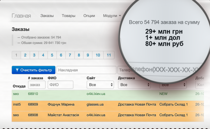Click the name Майстат Анастасія
Viewport: 210px width, 129px height.
coord(63,115)
